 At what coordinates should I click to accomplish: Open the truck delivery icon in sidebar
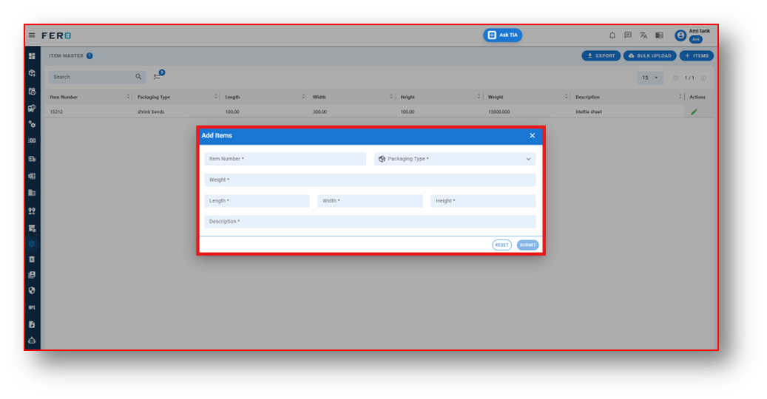(32, 159)
